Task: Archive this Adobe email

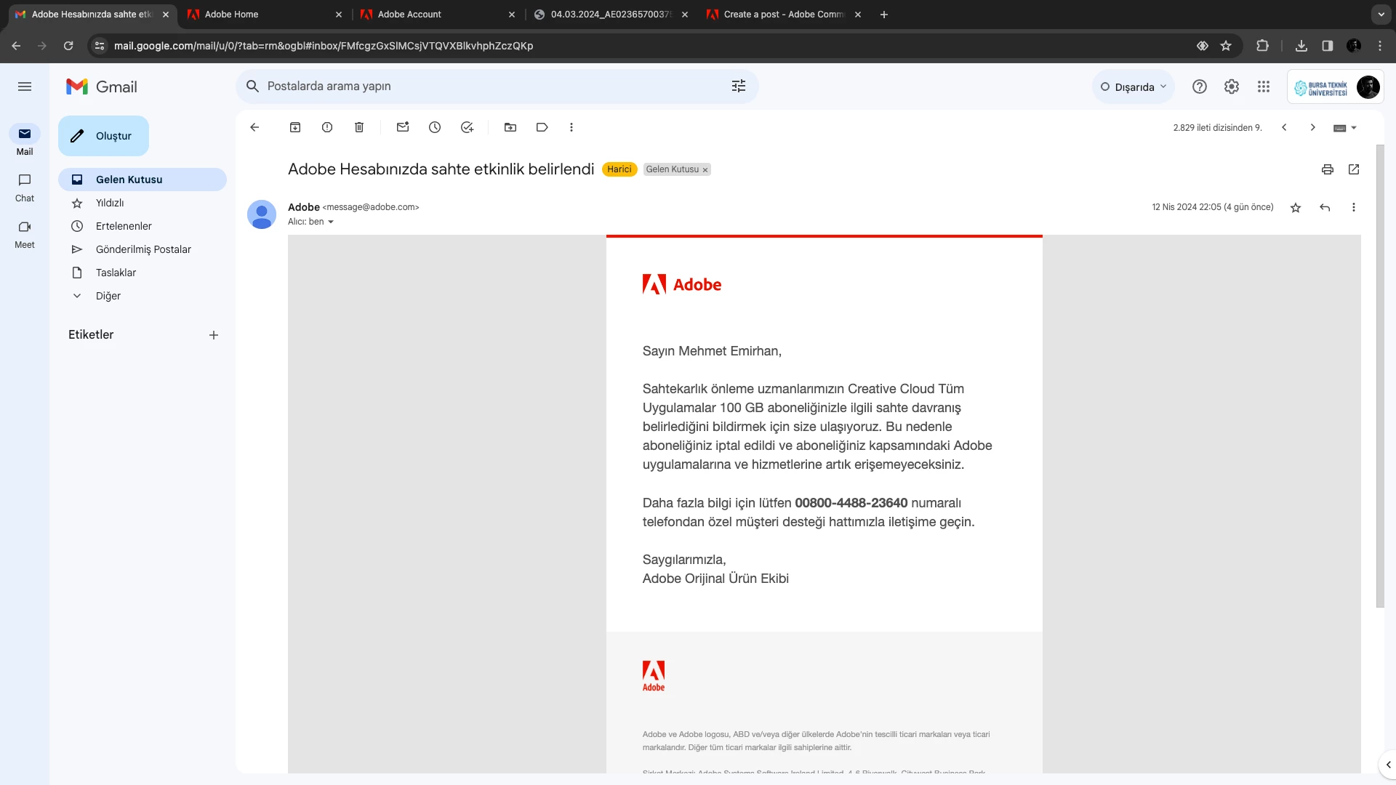Action: tap(295, 127)
